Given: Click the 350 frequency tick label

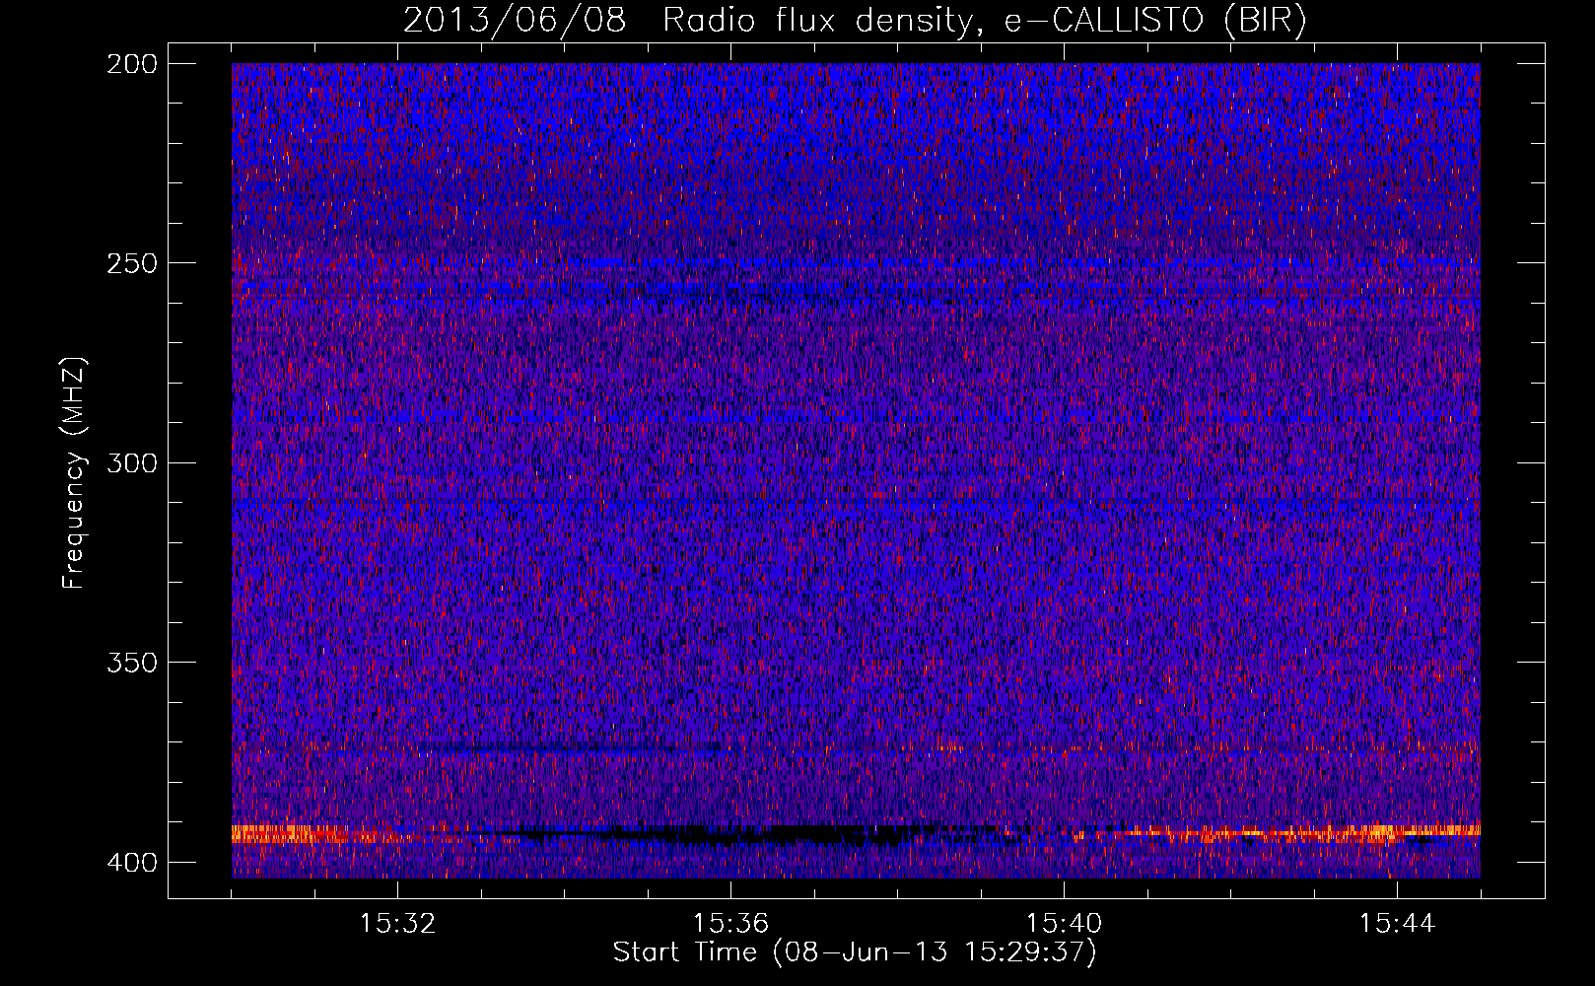Looking at the screenshot, I should click(131, 663).
